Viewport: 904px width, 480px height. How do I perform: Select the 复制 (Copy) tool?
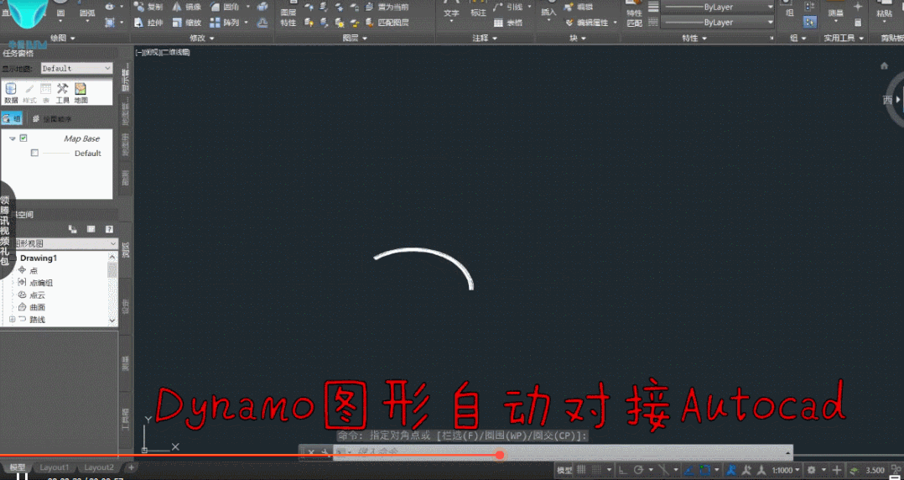148,7
